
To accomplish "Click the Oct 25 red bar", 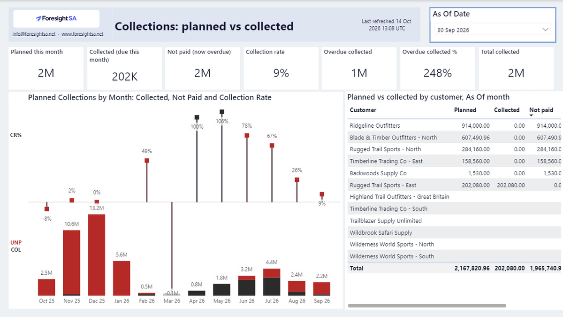I will click(x=46, y=287).
